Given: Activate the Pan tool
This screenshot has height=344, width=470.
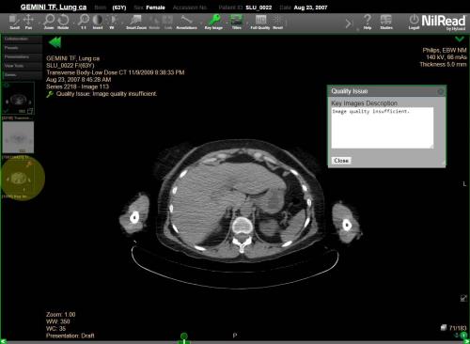Looking at the screenshot, I should coord(28,22).
